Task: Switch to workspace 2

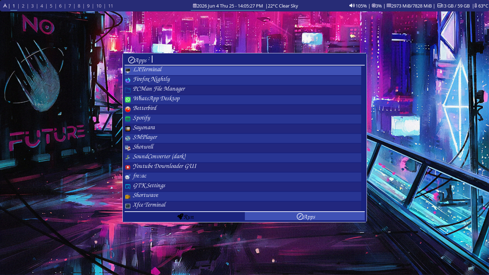Action: [x=23, y=6]
